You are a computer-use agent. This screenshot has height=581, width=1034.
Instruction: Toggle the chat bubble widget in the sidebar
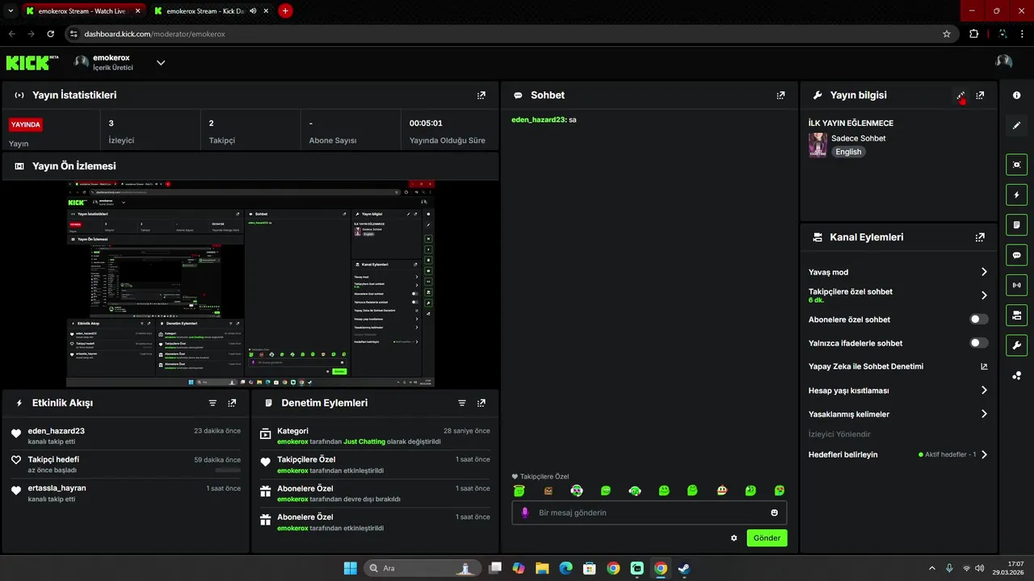pos(1017,254)
